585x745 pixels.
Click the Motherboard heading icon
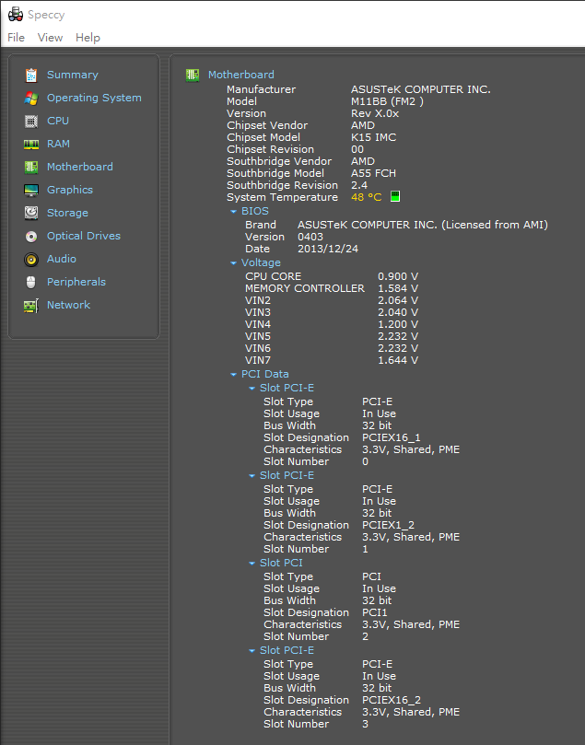pyautogui.click(x=193, y=76)
